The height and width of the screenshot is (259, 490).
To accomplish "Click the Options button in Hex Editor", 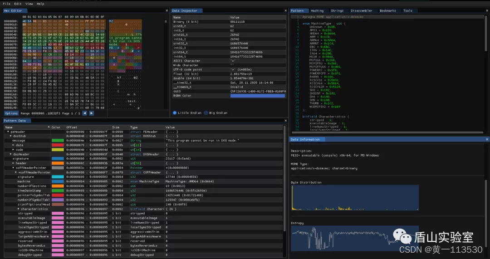I will [x=11, y=113].
